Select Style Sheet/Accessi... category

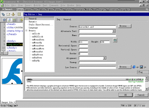point(41,25)
